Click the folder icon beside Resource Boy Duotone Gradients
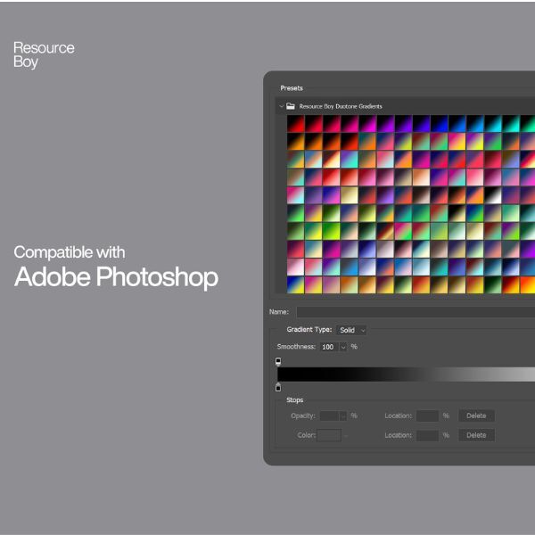This screenshot has height=535, width=535. coord(291,106)
